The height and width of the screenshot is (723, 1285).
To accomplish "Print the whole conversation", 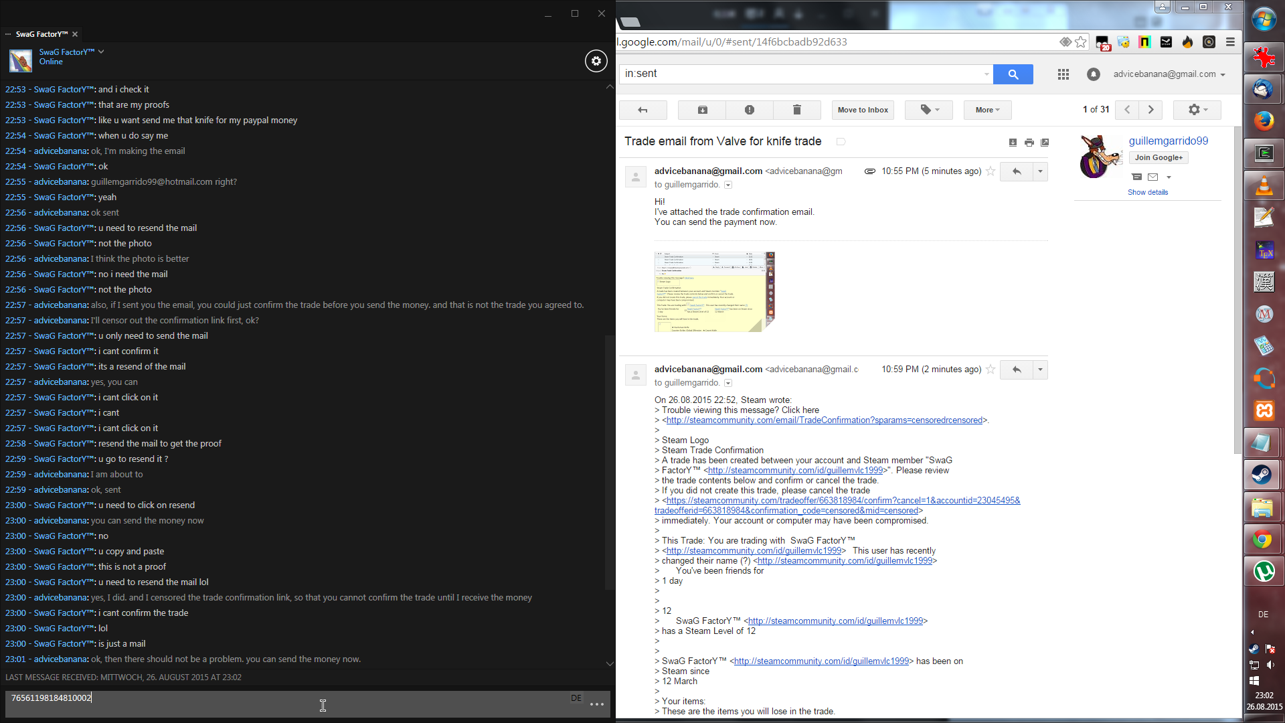I will click(1029, 143).
